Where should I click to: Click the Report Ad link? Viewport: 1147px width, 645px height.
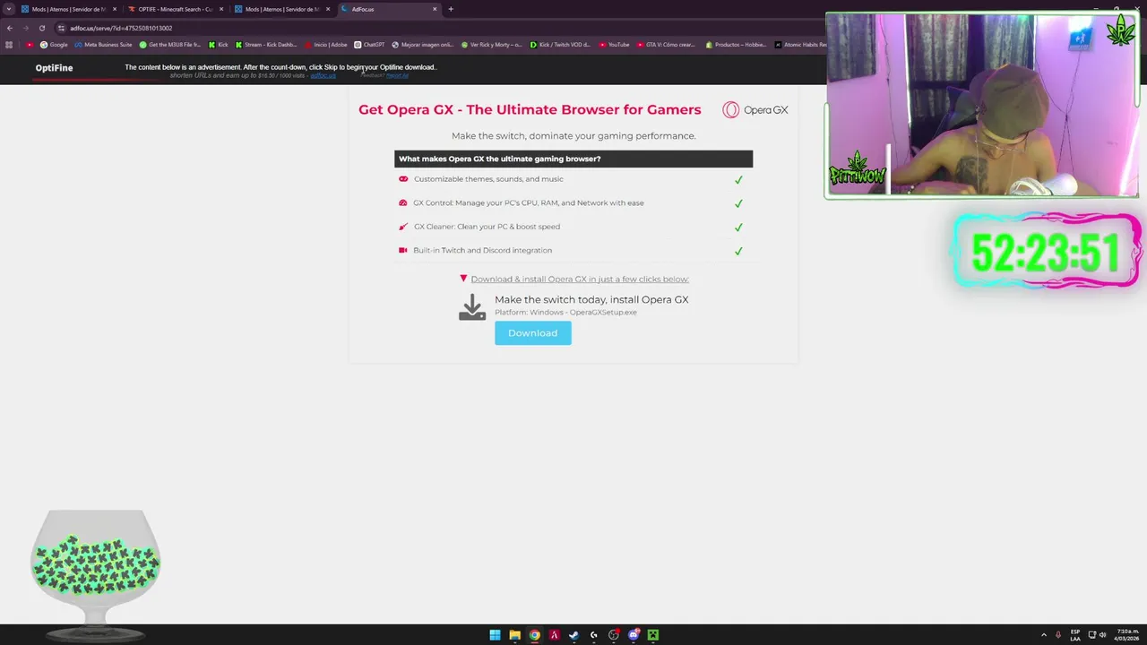(397, 75)
